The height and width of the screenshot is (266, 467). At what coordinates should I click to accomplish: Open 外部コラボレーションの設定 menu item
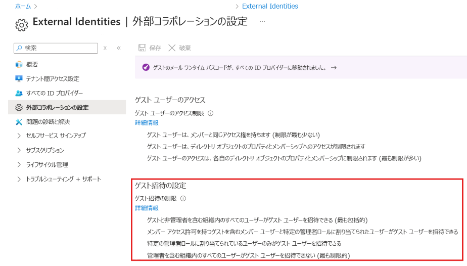click(x=57, y=108)
